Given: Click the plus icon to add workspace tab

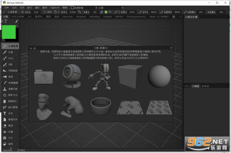Looking at the screenshot, I should pos(174,16).
